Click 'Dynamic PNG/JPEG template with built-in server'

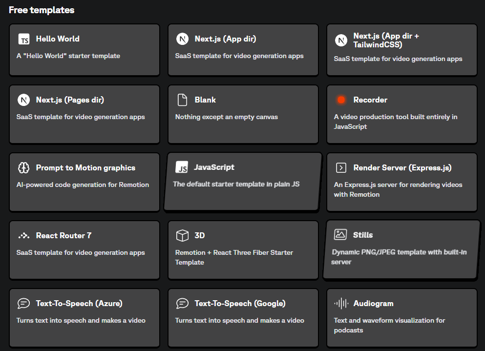tap(399, 257)
